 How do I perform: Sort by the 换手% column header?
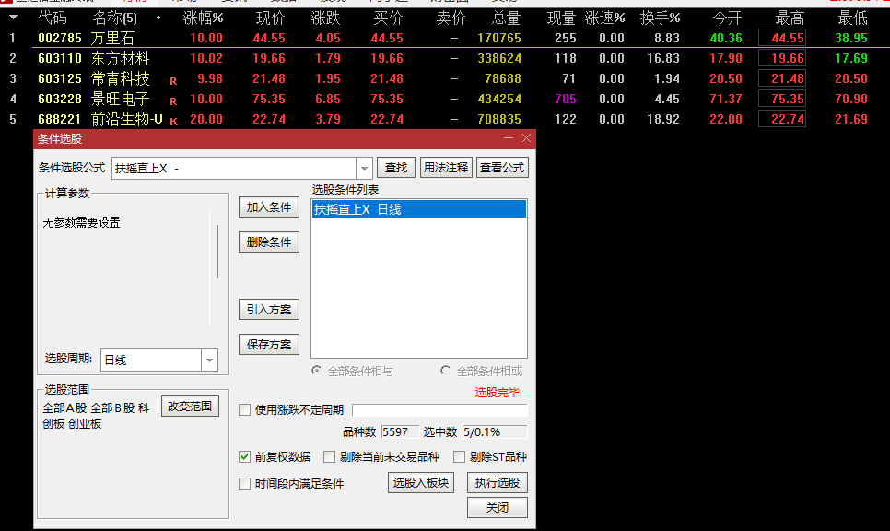tap(660, 18)
